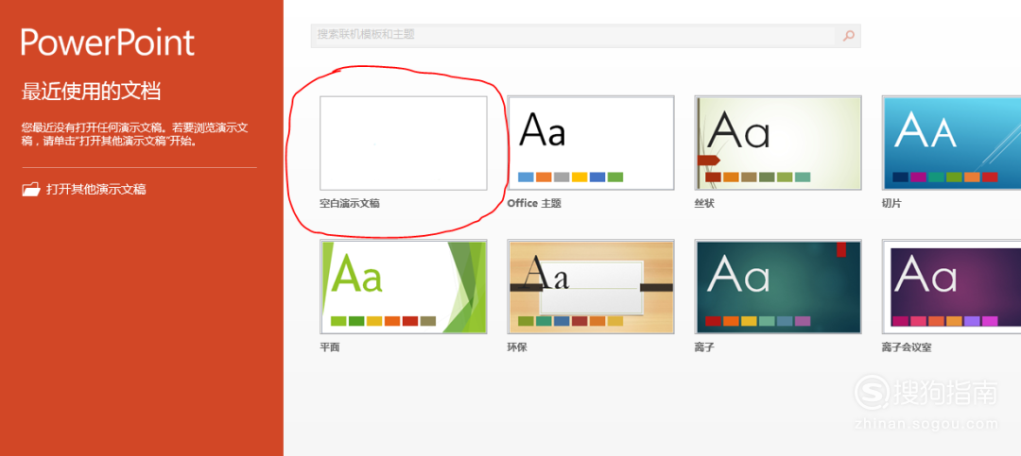Choose the 丝状 template thumbnail
Viewport: 1021px width, 456px height.
(x=778, y=144)
